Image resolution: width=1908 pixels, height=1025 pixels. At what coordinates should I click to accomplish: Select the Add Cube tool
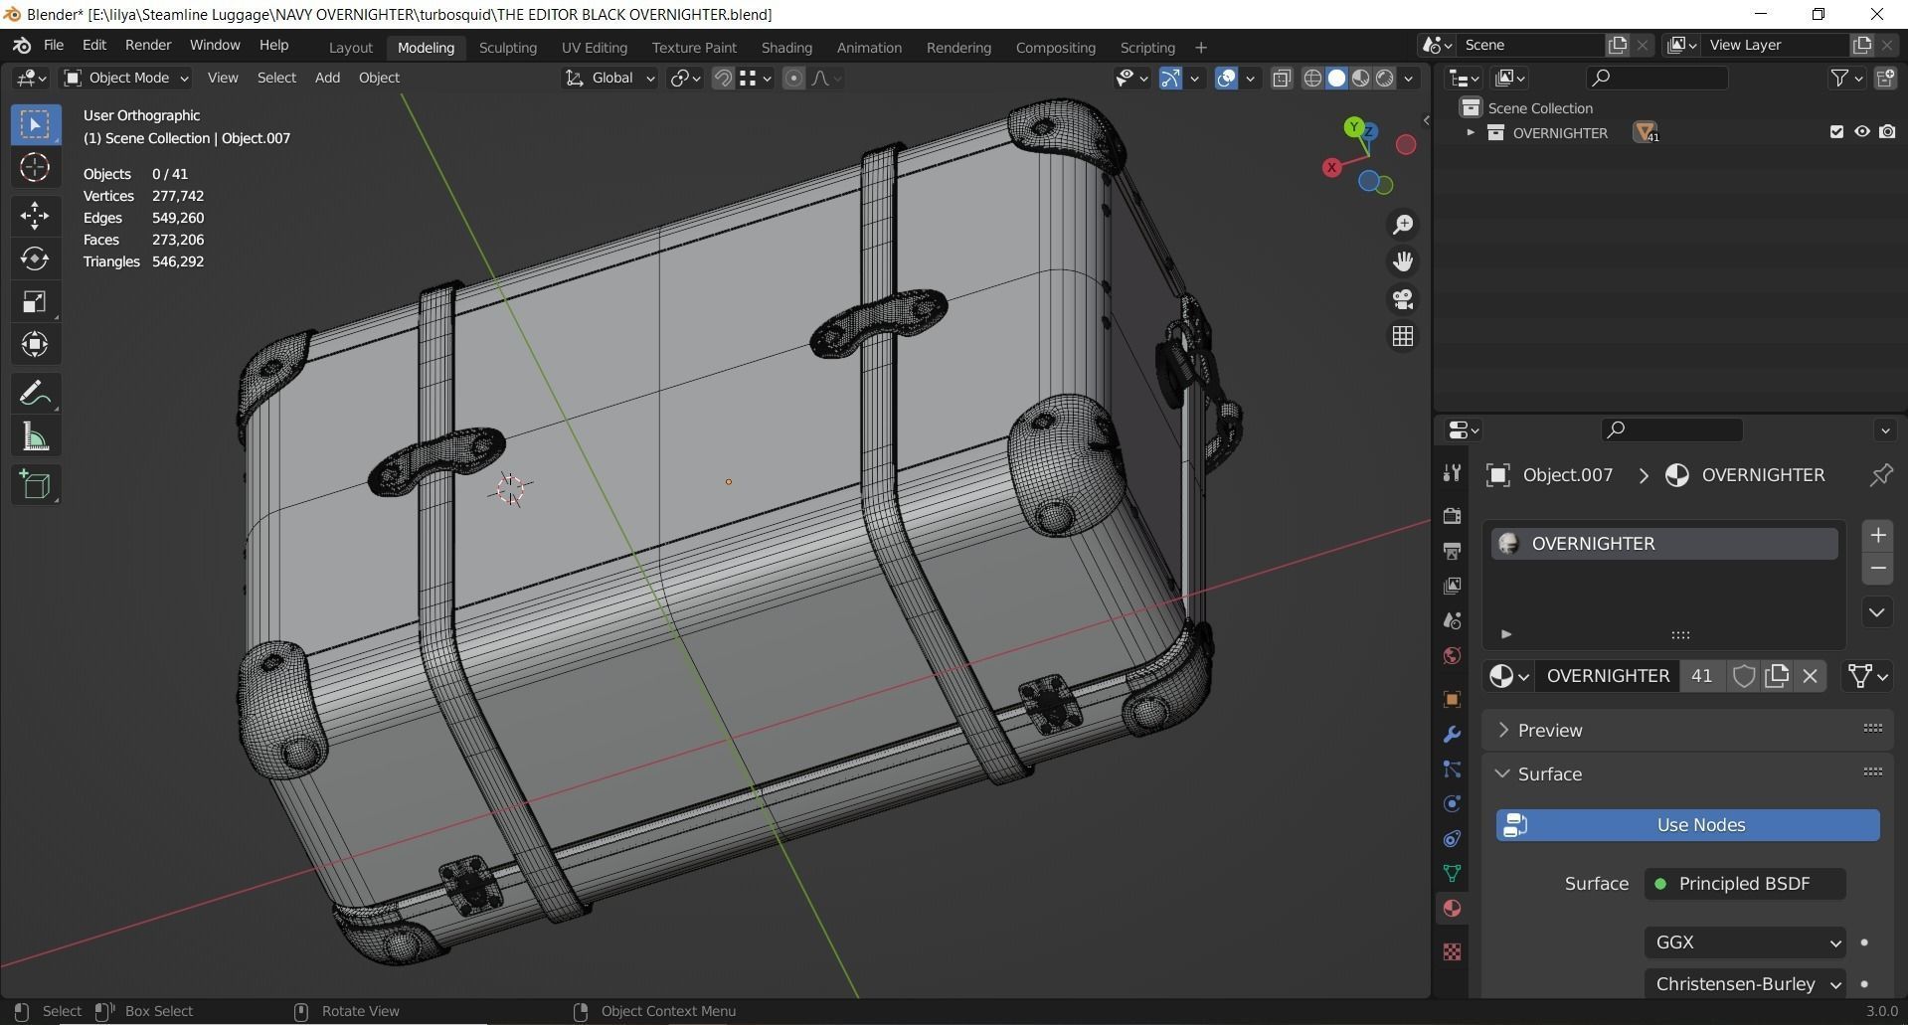tap(35, 485)
